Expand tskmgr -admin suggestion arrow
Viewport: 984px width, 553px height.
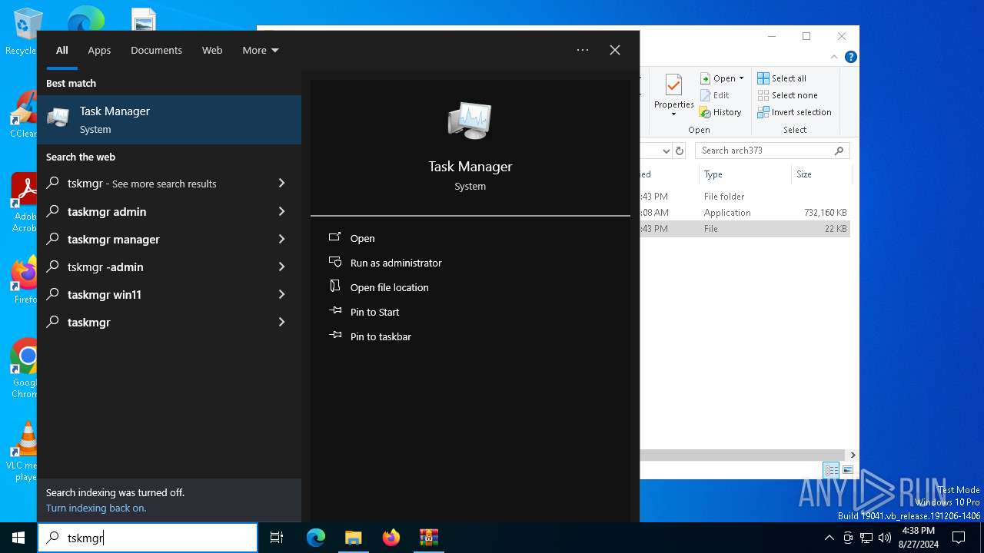click(281, 267)
